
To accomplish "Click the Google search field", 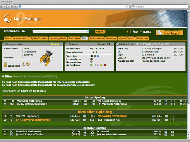I will tap(160, 6).
